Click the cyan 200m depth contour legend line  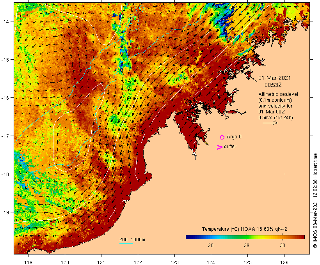click(x=126, y=243)
